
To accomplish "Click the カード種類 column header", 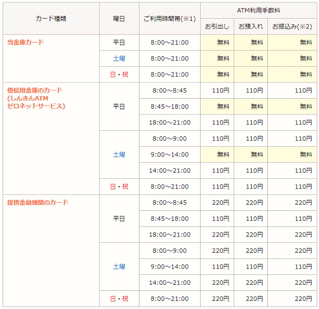I will [51, 19].
